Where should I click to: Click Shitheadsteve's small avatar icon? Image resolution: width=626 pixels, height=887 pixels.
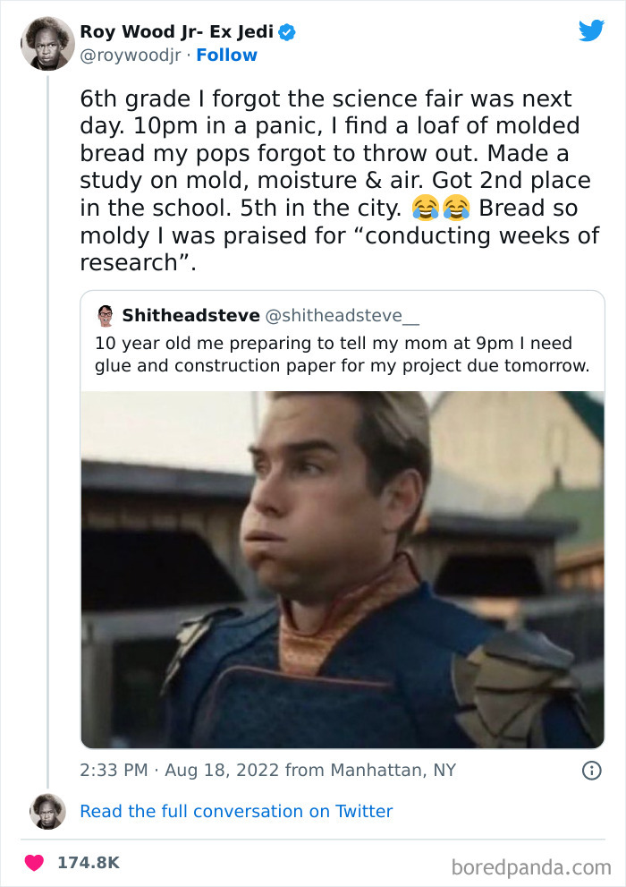pyautogui.click(x=106, y=316)
